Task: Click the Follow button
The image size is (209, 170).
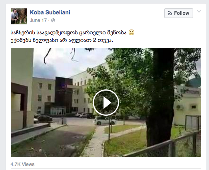Action: click(179, 13)
